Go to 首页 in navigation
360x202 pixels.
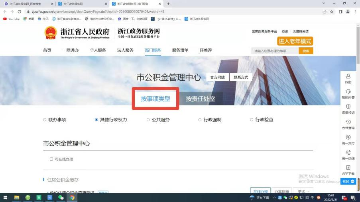click(47, 50)
